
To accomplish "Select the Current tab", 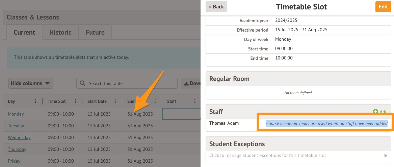I will click(24, 33).
